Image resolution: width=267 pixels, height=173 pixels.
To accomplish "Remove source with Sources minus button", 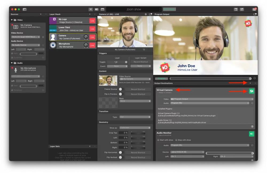I will coord(46,14).
